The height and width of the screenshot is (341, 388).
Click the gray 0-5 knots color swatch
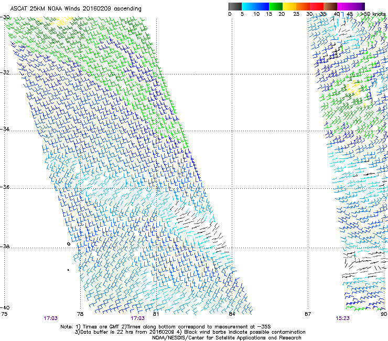[235, 6]
